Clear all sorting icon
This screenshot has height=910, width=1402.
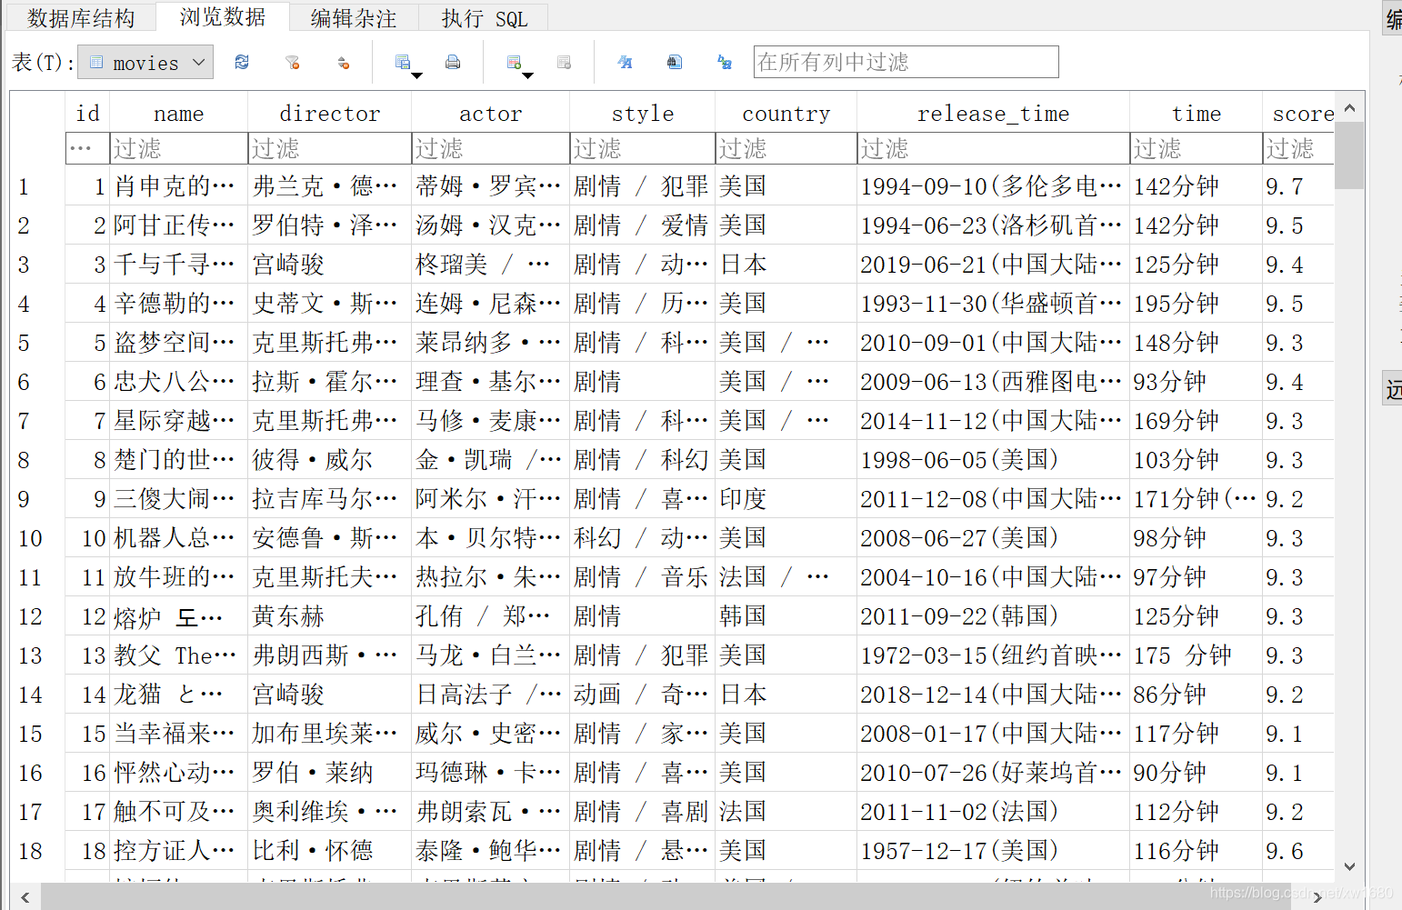pyautogui.click(x=343, y=62)
